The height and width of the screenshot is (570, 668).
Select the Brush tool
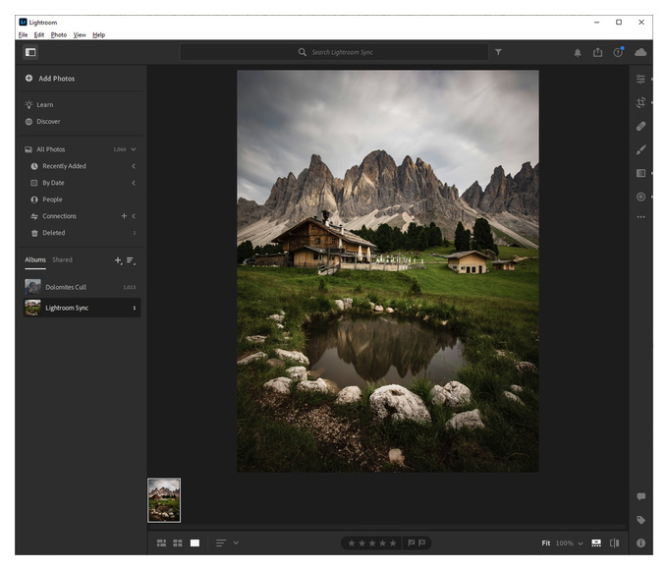coord(640,149)
